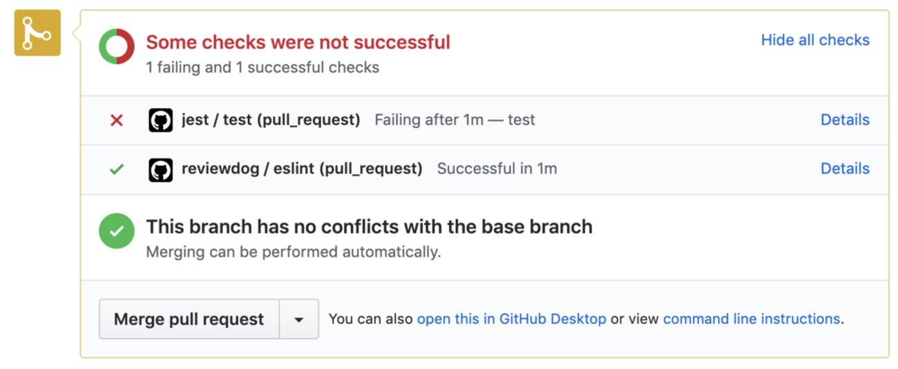Viewport: 898px width, 369px height.
Task: Click the red X failing icon for jest
Action: click(x=117, y=120)
